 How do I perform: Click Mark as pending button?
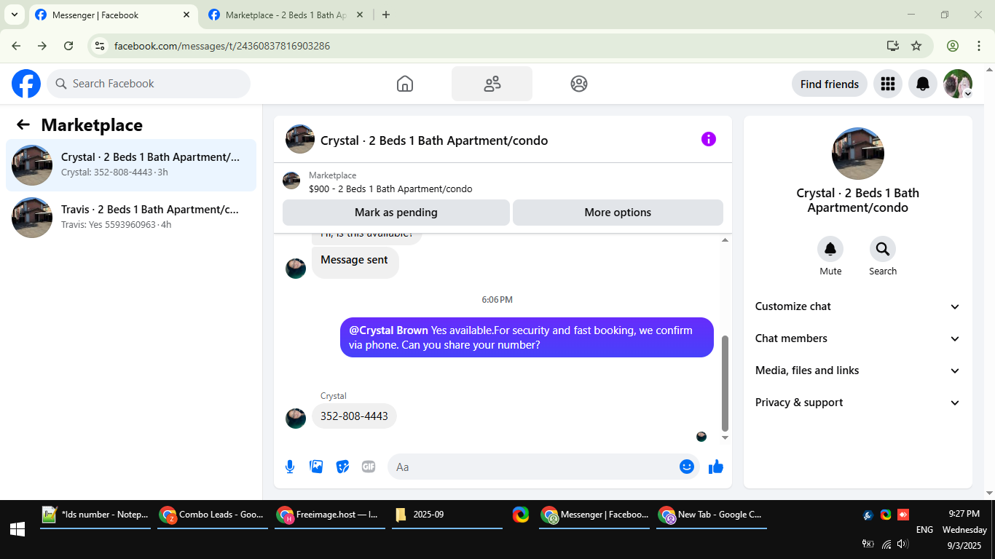pos(396,213)
